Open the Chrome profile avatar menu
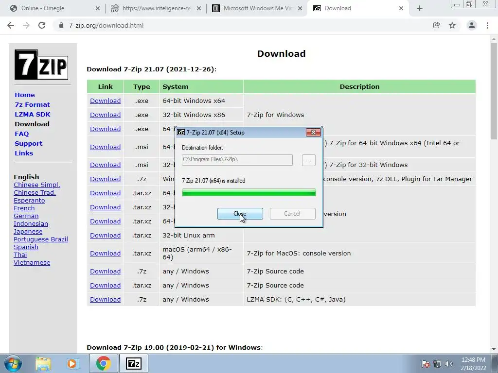 [472, 25]
